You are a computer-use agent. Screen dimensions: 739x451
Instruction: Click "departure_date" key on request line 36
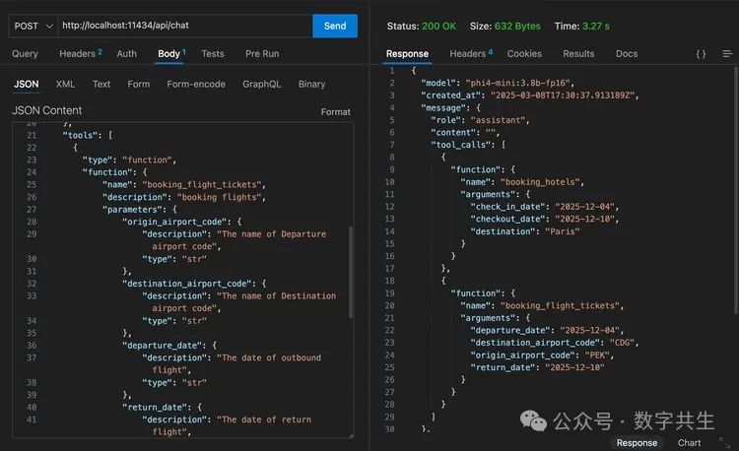165,345
